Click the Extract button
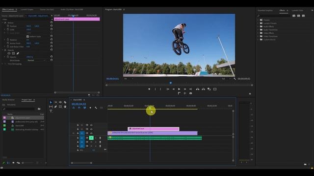Image resolution: width=314 pixels, height=176 pixels. [203, 89]
